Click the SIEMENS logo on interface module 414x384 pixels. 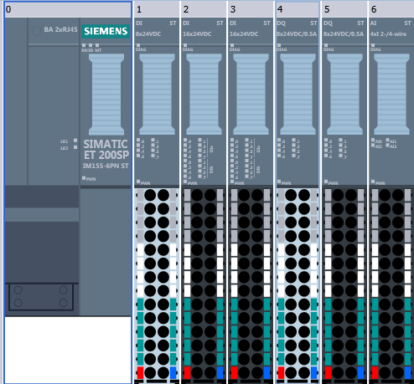[x=106, y=31]
